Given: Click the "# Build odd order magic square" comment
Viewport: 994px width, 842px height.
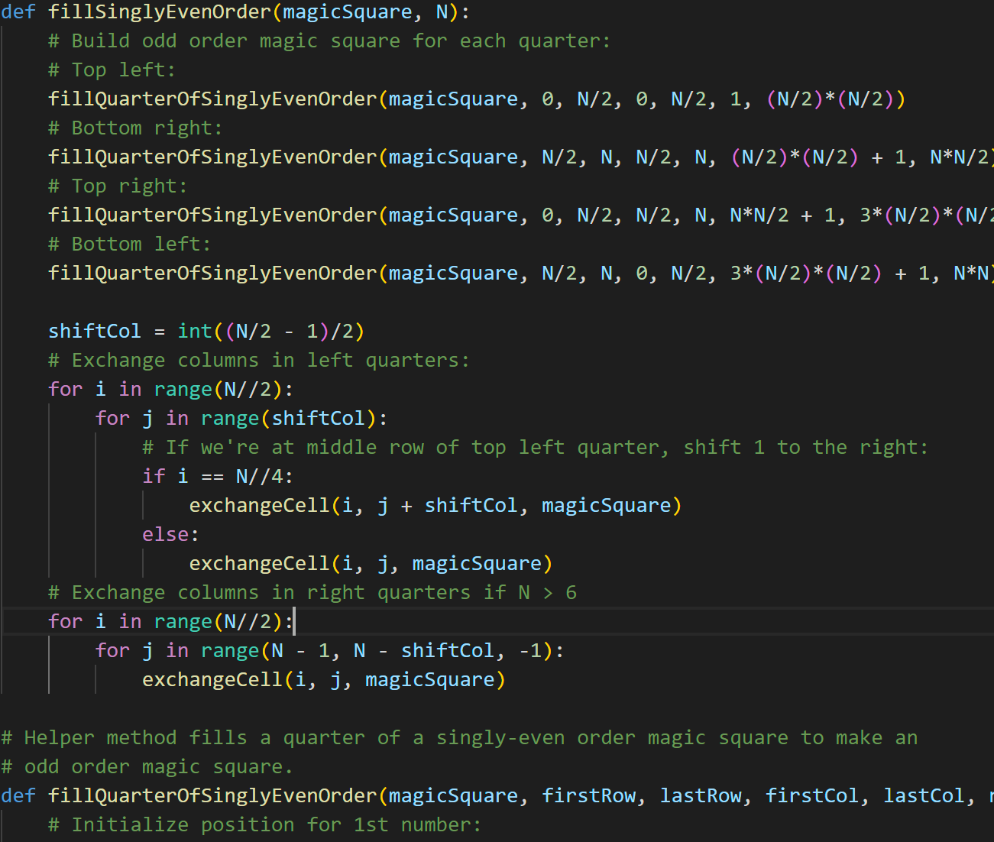Looking at the screenshot, I should (329, 41).
